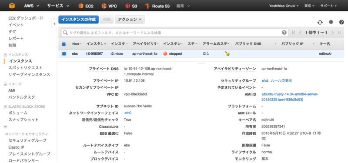Open AMI in sidebar
This screenshot has height=163, width=348.
pyautogui.click(x=12, y=90)
